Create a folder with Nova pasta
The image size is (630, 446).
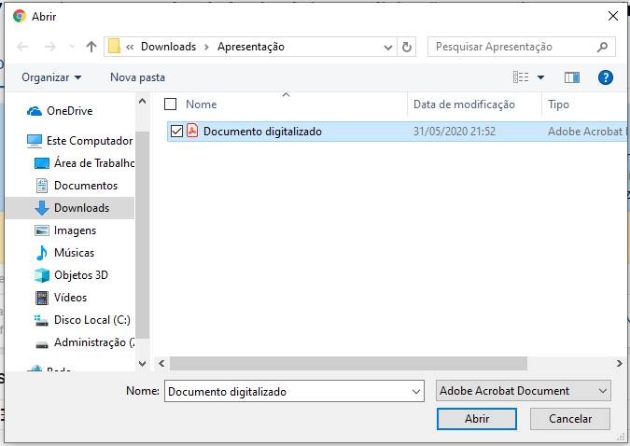(x=138, y=77)
